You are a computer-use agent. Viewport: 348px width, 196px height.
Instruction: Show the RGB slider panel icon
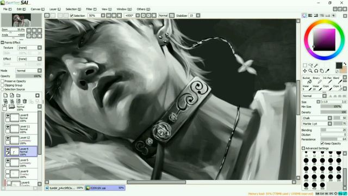click(x=310, y=15)
